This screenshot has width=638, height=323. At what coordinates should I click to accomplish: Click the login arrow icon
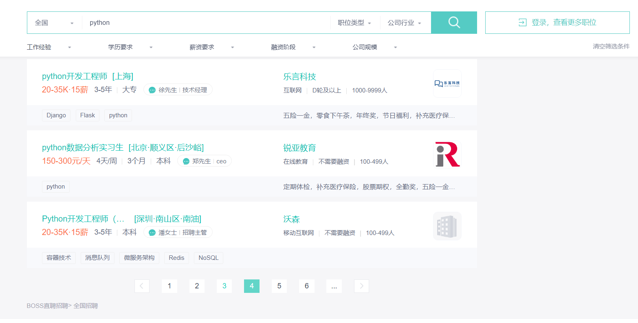[522, 22]
